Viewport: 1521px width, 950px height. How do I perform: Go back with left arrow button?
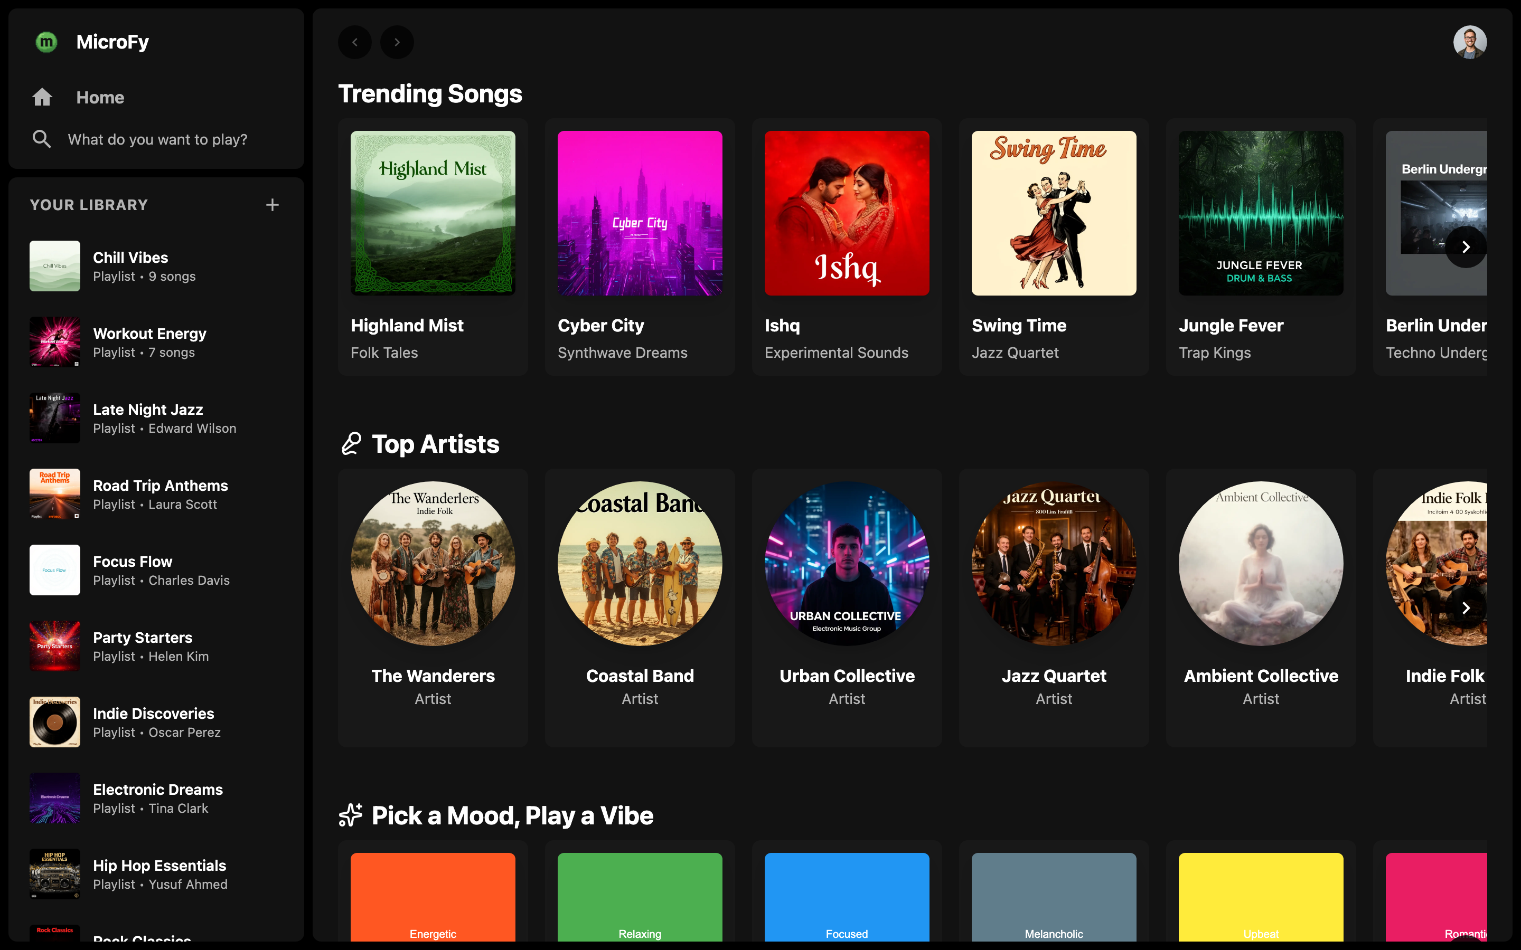pyautogui.click(x=355, y=42)
